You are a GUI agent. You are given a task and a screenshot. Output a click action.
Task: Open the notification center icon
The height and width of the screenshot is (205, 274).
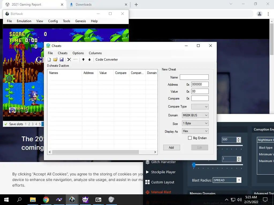pos(265,200)
